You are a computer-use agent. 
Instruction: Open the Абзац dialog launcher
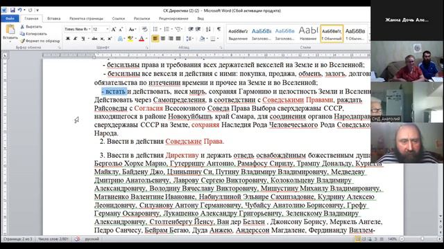tap(221, 48)
